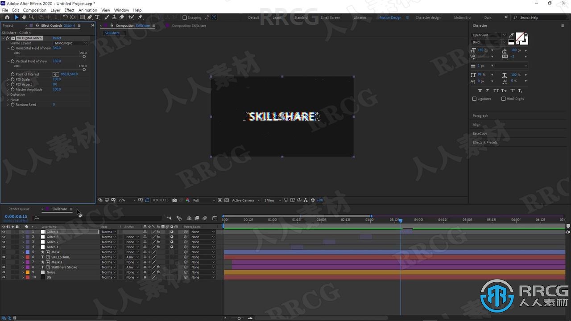Switch to the Render Queue tab
Viewport: 571px width, 321px height.
coord(19,209)
